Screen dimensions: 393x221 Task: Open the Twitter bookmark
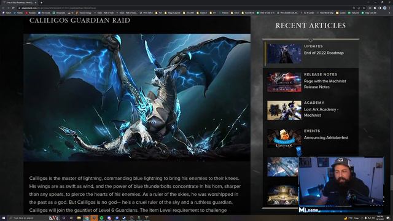18,13
